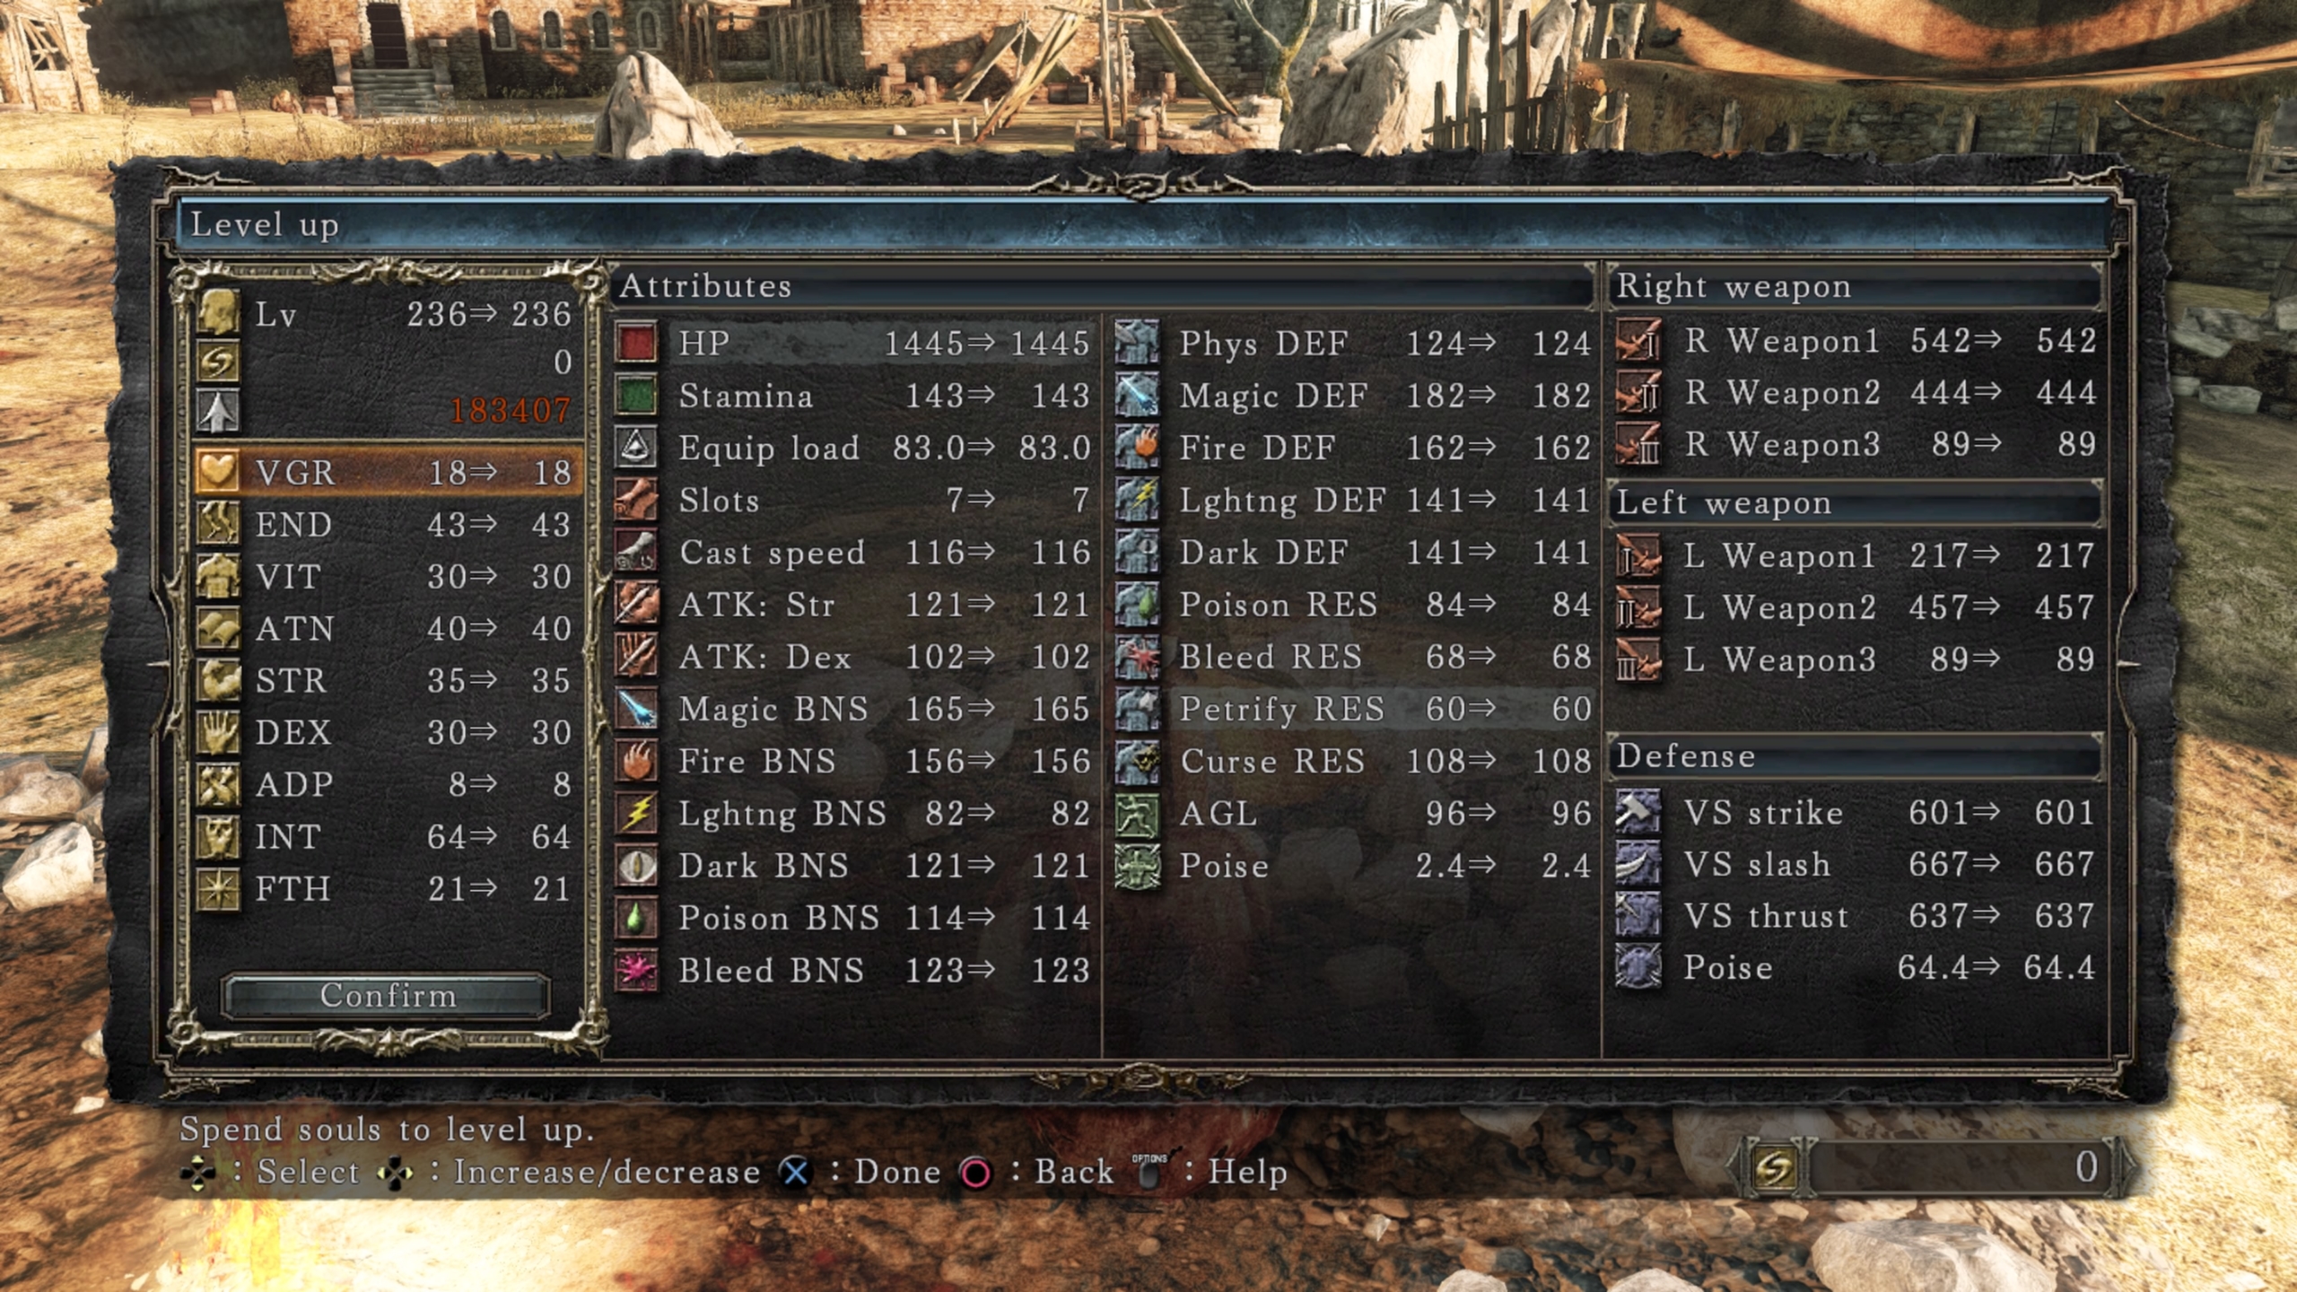This screenshot has height=1292, width=2297.
Task: Click HP stat row
Action: pos(858,344)
